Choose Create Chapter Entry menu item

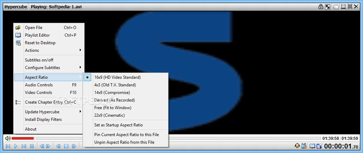point(49,102)
